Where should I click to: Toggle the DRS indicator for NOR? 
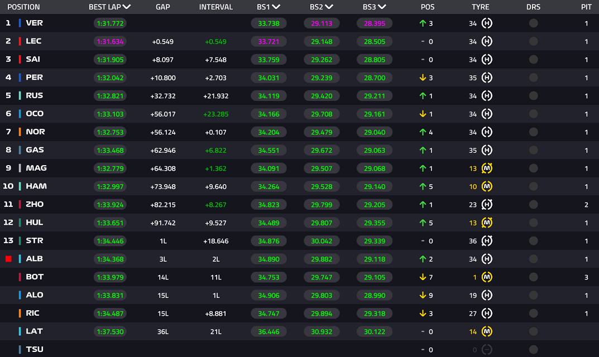coord(533,132)
